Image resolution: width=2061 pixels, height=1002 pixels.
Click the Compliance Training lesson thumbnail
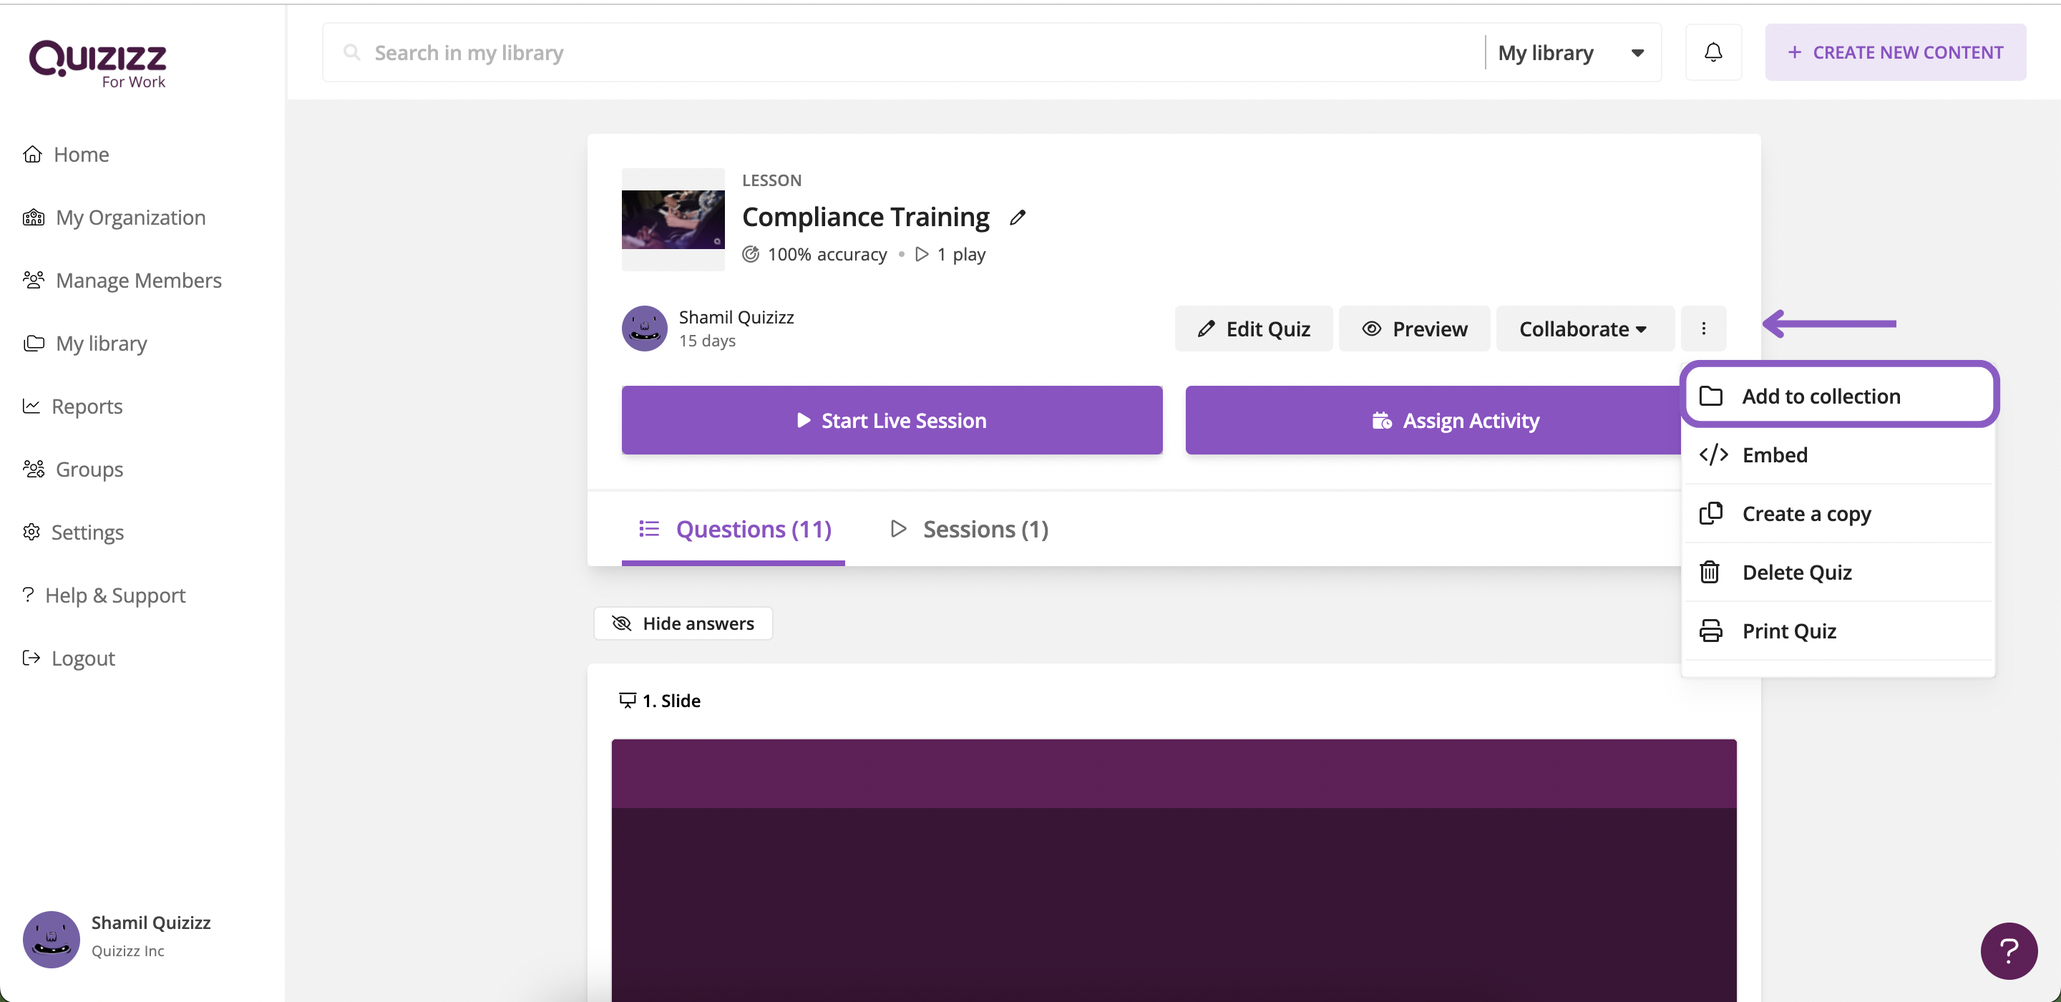(673, 219)
